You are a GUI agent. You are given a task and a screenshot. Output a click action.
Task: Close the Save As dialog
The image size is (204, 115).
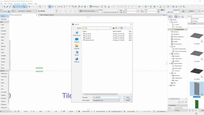[131, 24]
